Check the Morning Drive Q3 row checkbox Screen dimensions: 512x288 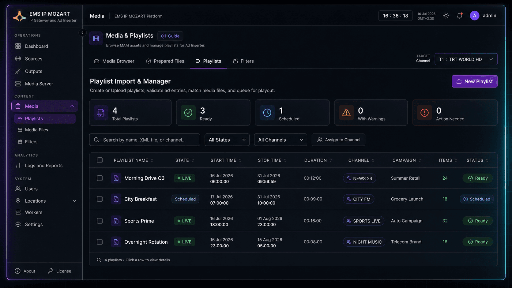pyautogui.click(x=100, y=178)
